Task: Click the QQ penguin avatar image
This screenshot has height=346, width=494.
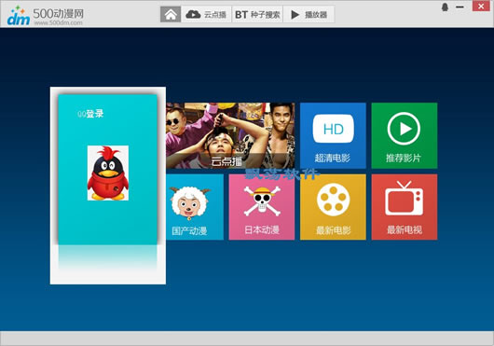Action: (108, 173)
